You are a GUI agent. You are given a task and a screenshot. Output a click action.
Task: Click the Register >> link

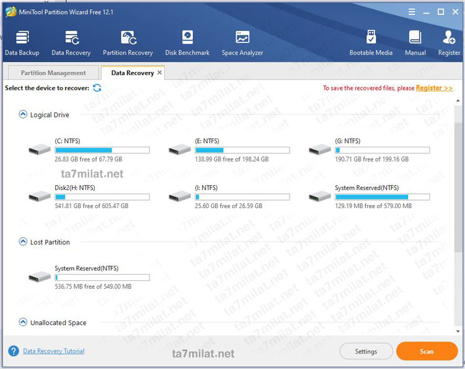[435, 88]
